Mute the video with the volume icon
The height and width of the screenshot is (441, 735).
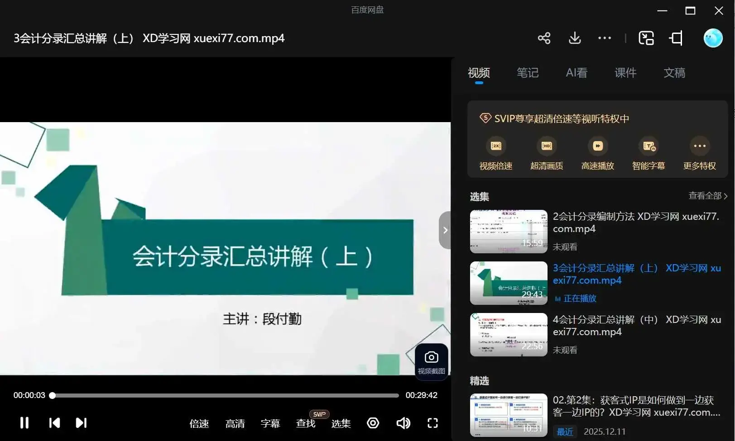[403, 423]
